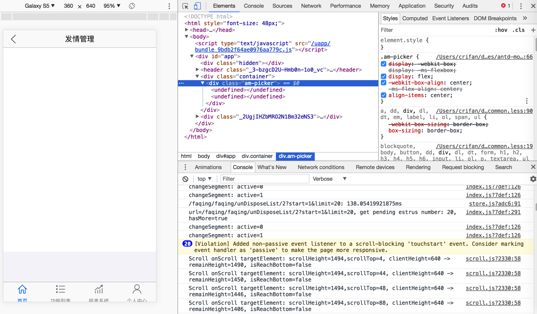The image size is (537, 314).
Task: Click the device width field 360
Action: pos(68,6)
